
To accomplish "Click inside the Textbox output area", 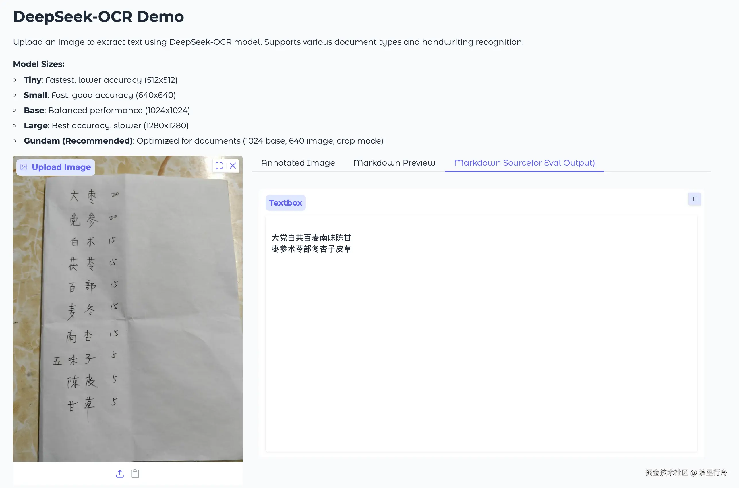I will (x=481, y=342).
